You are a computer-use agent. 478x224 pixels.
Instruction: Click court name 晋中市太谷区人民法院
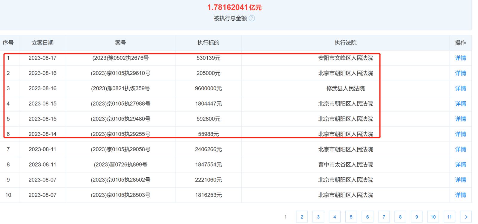(x=345, y=164)
